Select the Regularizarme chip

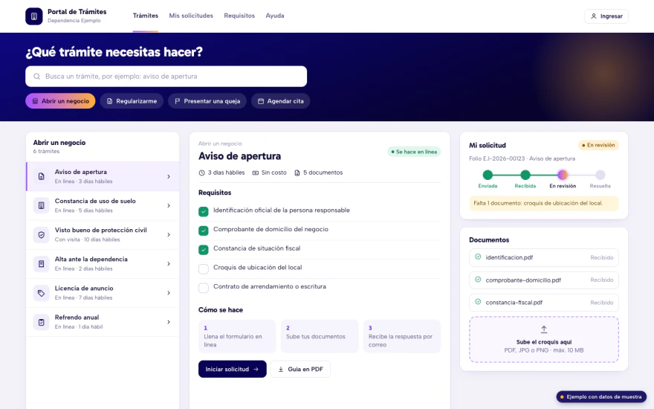pos(132,101)
